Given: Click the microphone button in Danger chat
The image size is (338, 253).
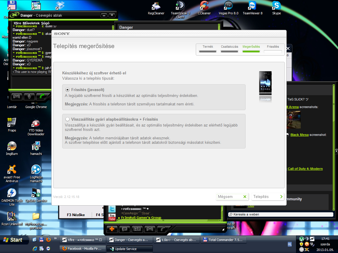Looking at the screenshot, I should tap(29, 96).
